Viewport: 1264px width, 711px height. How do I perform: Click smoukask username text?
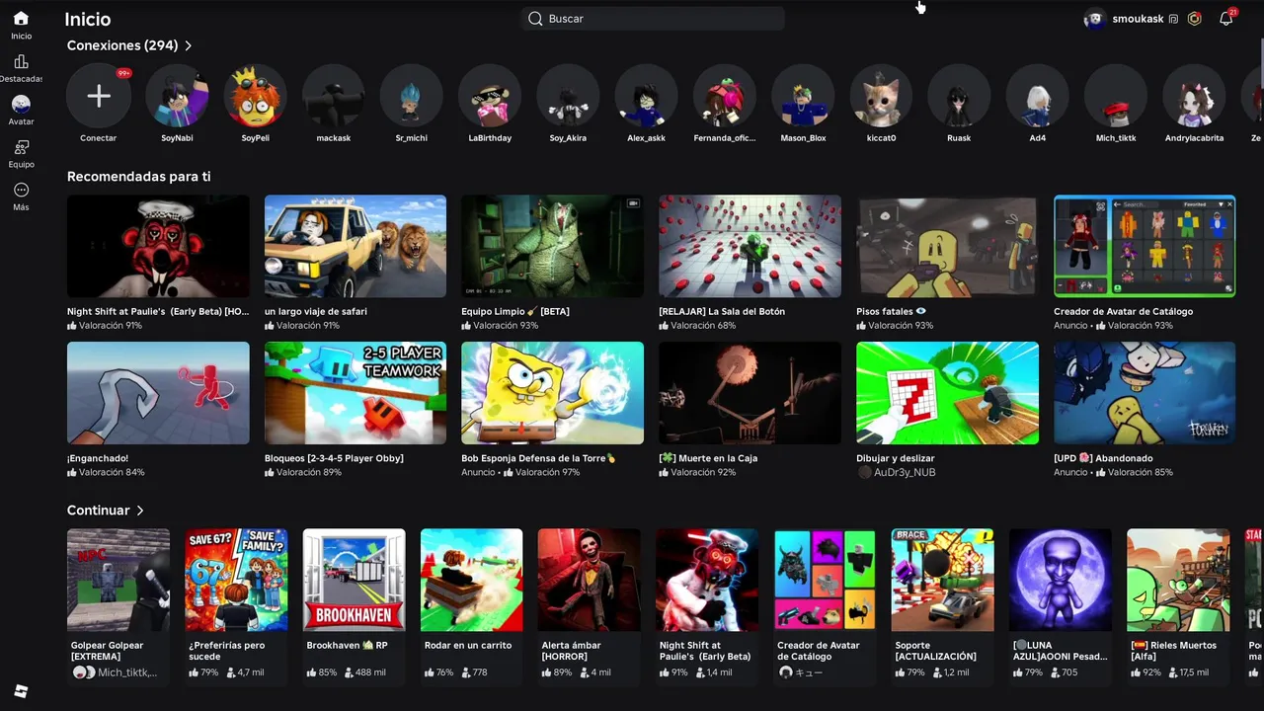(1138, 19)
